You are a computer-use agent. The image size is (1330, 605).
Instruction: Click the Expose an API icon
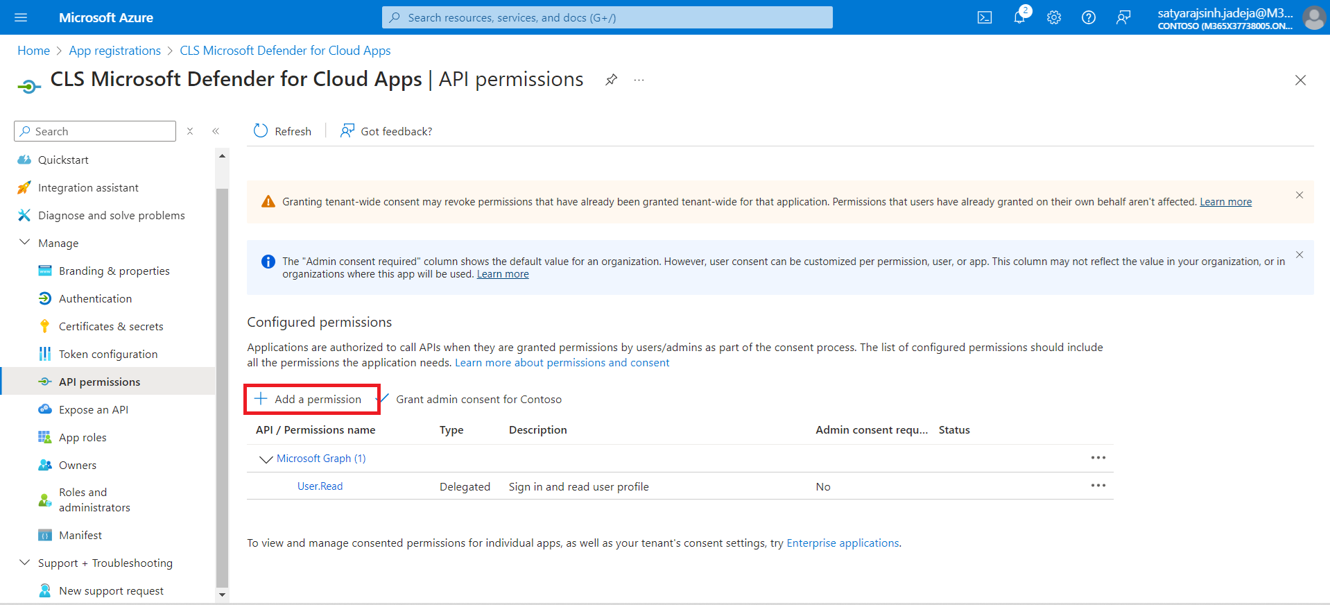[x=45, y=409]
